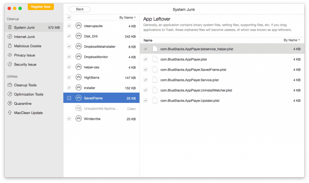Uncheck the Windscribe checkbox
Image resolution: width=309 pixels, height=183 pixels.
pos(69,119)
